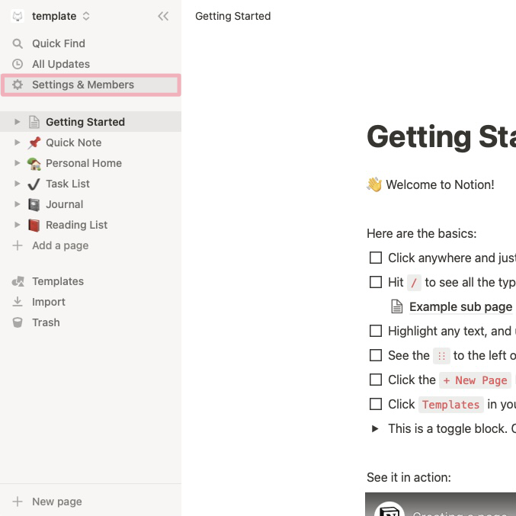Expand the Journal page tree
The image size is (516, 516).
pos(17,204)
